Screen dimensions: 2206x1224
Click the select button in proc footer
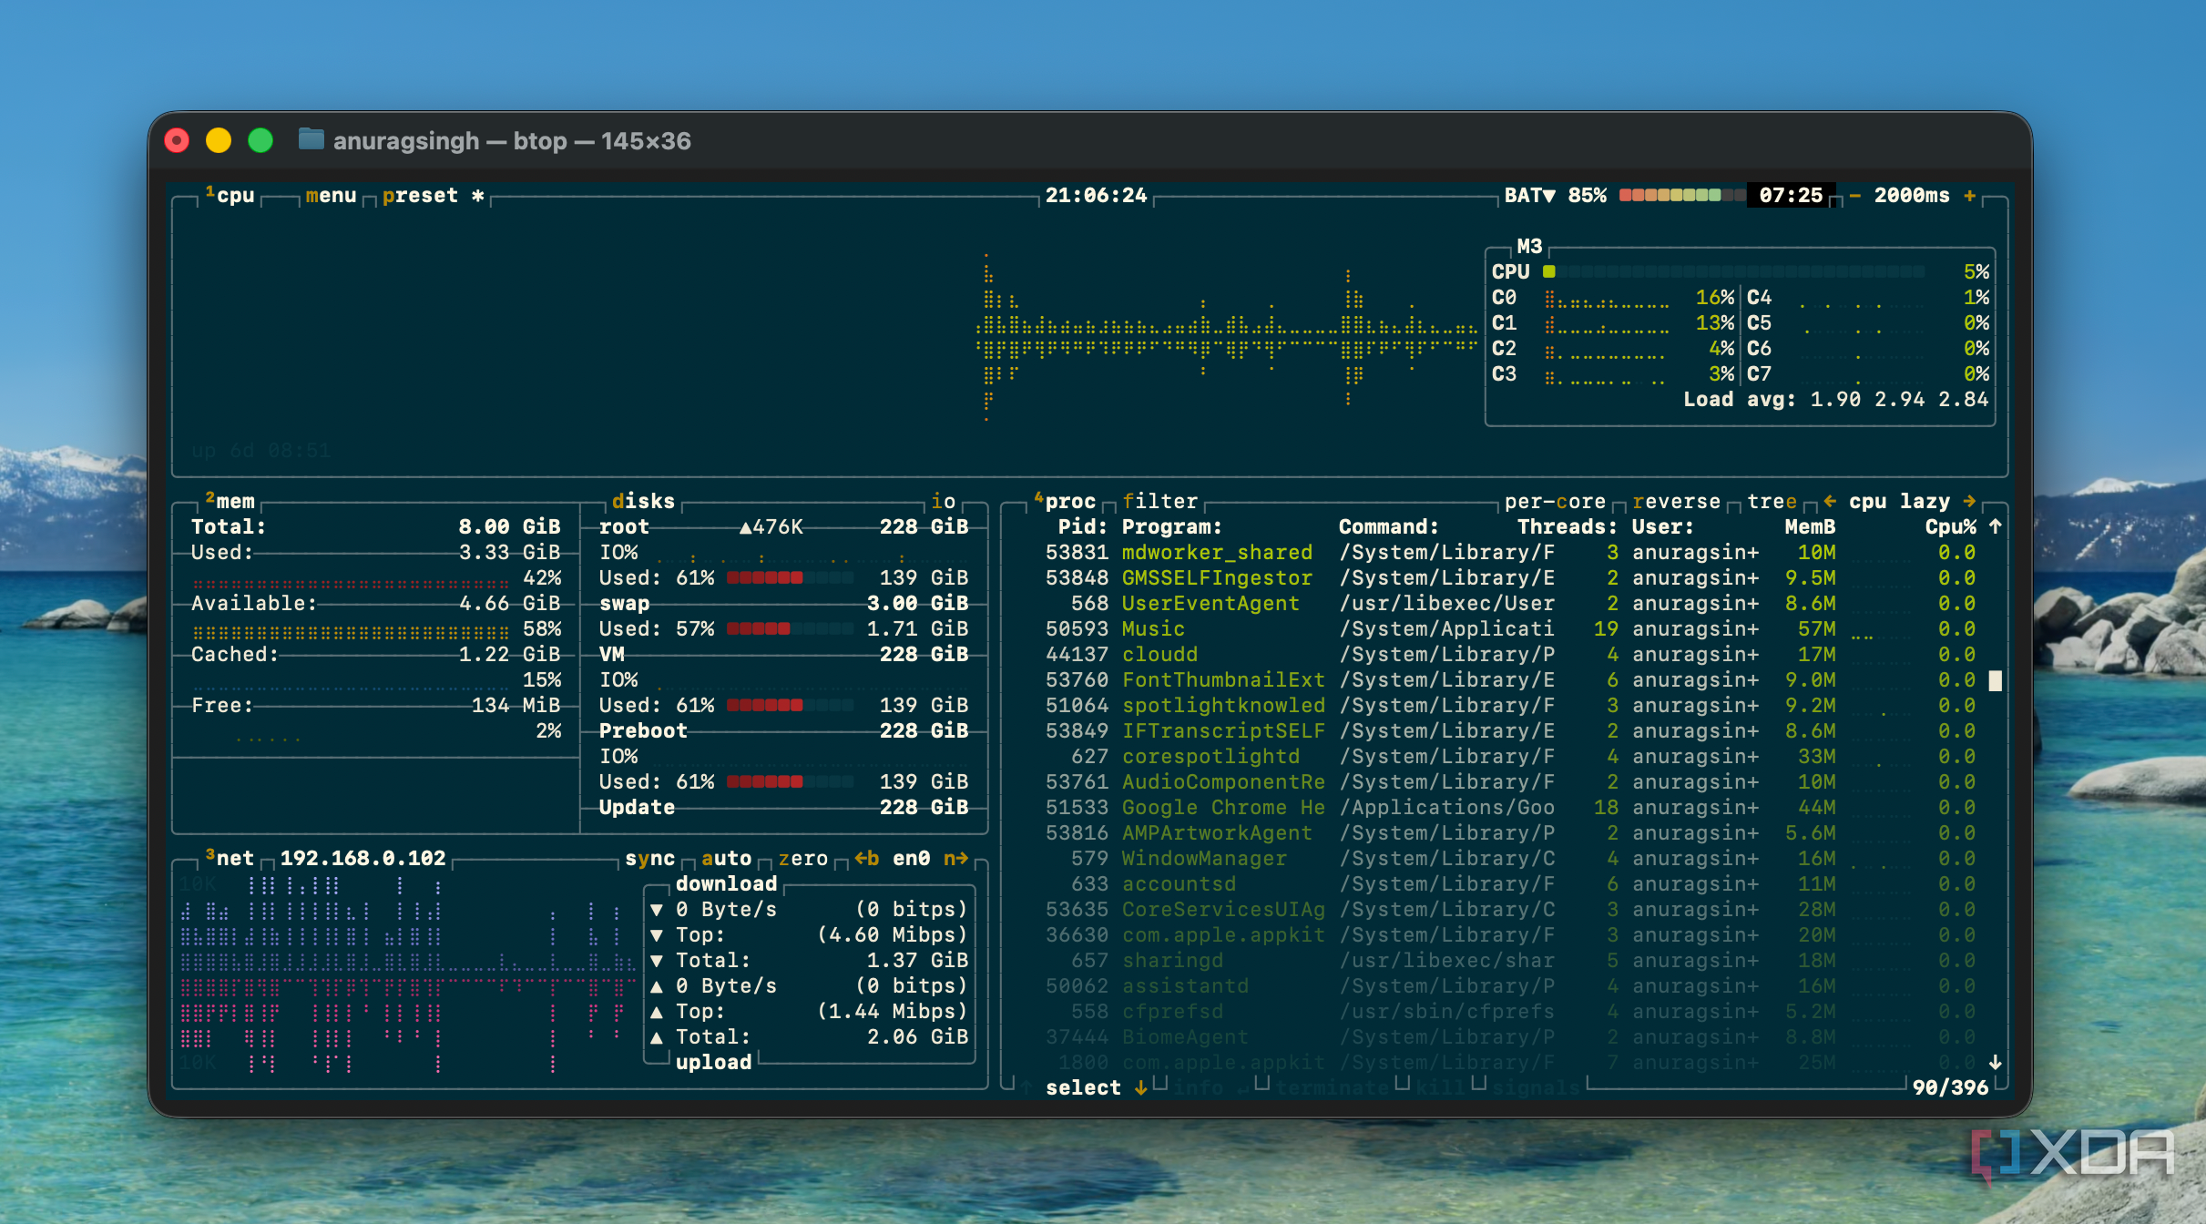(1083, 1088)
